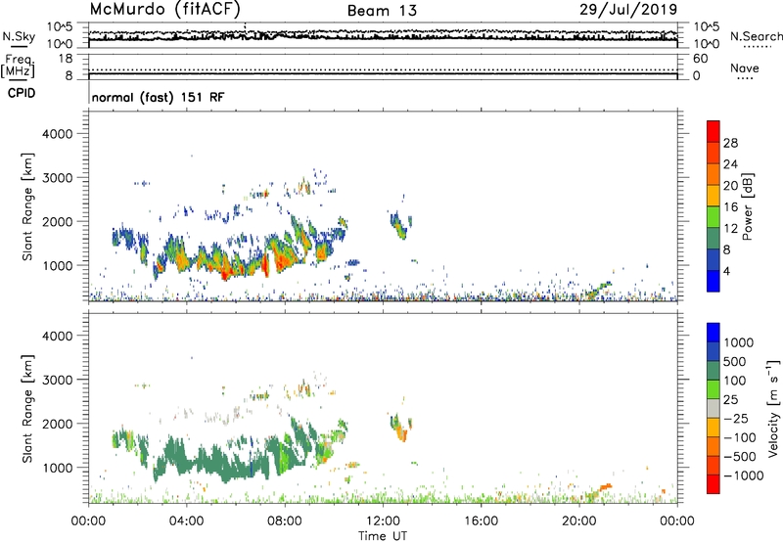
Task: Click the "28" label on Power colorbar
Action: click(730, 143)
